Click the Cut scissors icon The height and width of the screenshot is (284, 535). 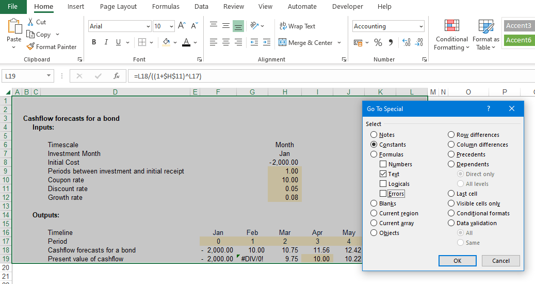click(x=30, y=22)
